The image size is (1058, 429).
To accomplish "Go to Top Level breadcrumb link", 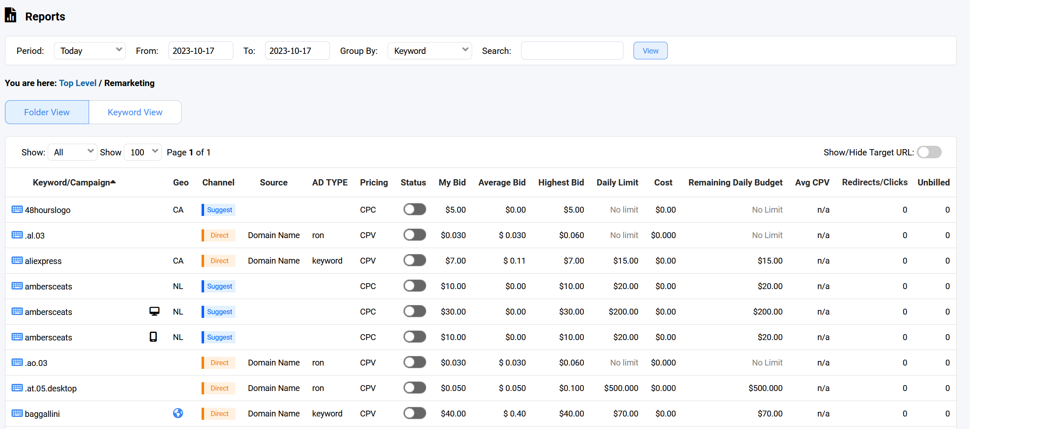I will [x=78, y=83].
